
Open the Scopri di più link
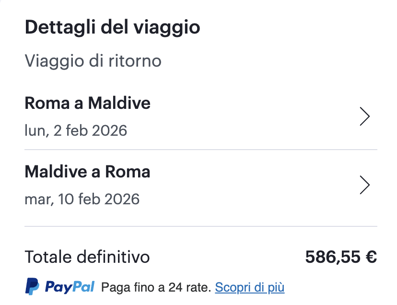pos(249,288)
